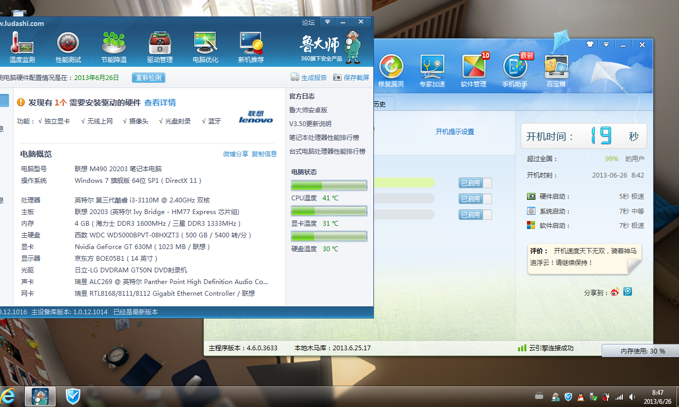Screen dimensions: 679x407
Task: Open the 360 window title bar dropdown menu
Action: [606, 45]
